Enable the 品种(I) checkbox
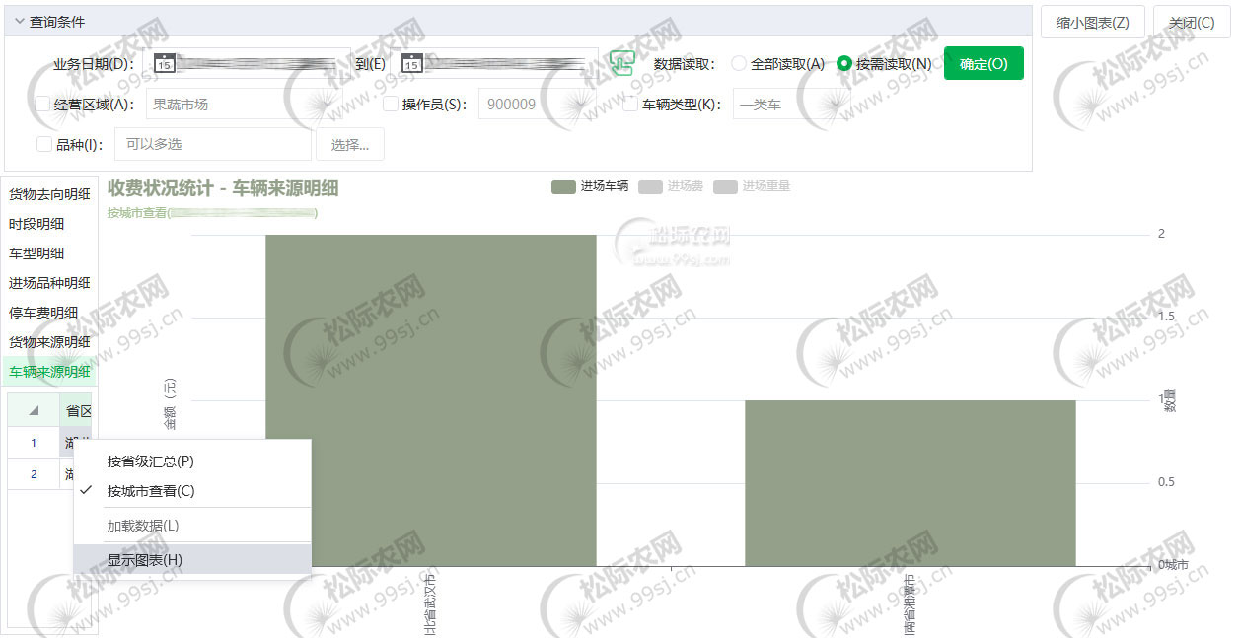This screenshot has width=1239, height=638. [x=43, y=144]
